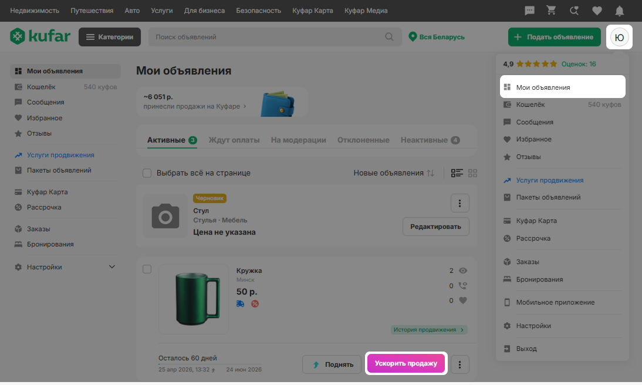Image resolution: width=642 pixels, height=385 pixels.
Task: Open the green mug Кружка thumbnail
Action: coord(194,299)
